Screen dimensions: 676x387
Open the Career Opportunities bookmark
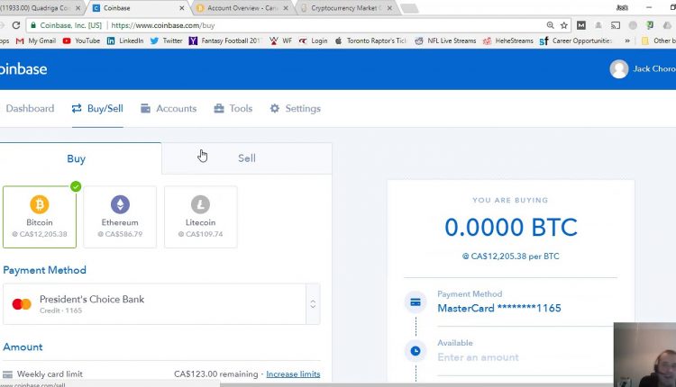click(x=576, y=40)
